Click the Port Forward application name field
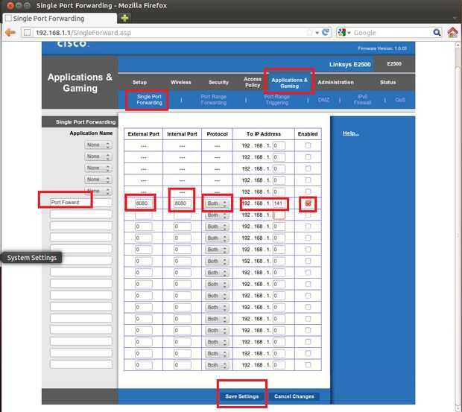462x412 pixels. [x=80, y=203]
